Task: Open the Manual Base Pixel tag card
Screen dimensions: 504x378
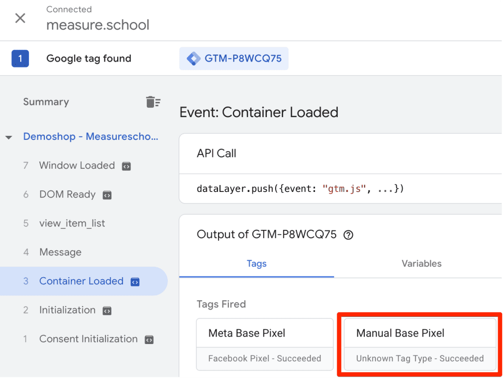Action: tap(420, 345)
